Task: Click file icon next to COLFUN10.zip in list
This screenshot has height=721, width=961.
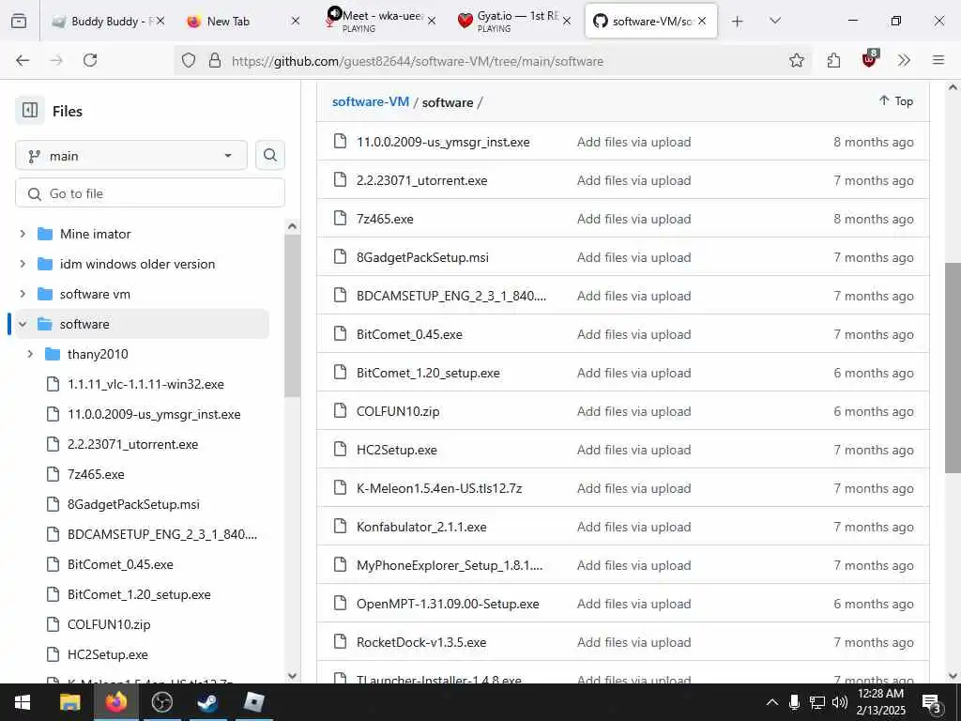Action: click(340, 411)
